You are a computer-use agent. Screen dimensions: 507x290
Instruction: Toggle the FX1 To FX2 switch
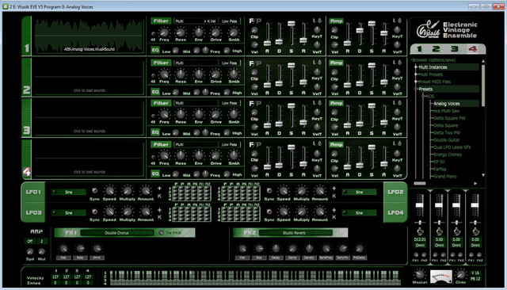pos(161,232)
